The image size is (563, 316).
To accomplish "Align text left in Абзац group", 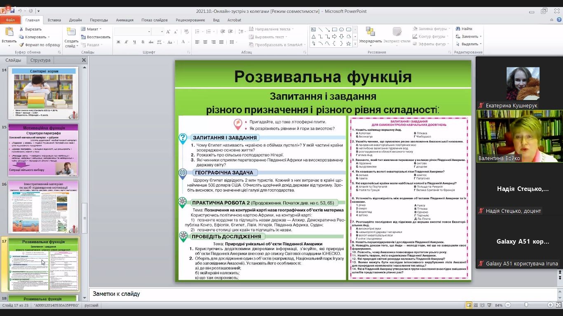I will pyautogui.click(x=197, y=42).
